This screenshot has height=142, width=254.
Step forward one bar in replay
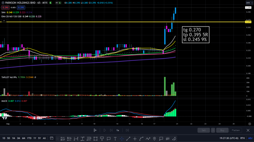tap(111, 130)
